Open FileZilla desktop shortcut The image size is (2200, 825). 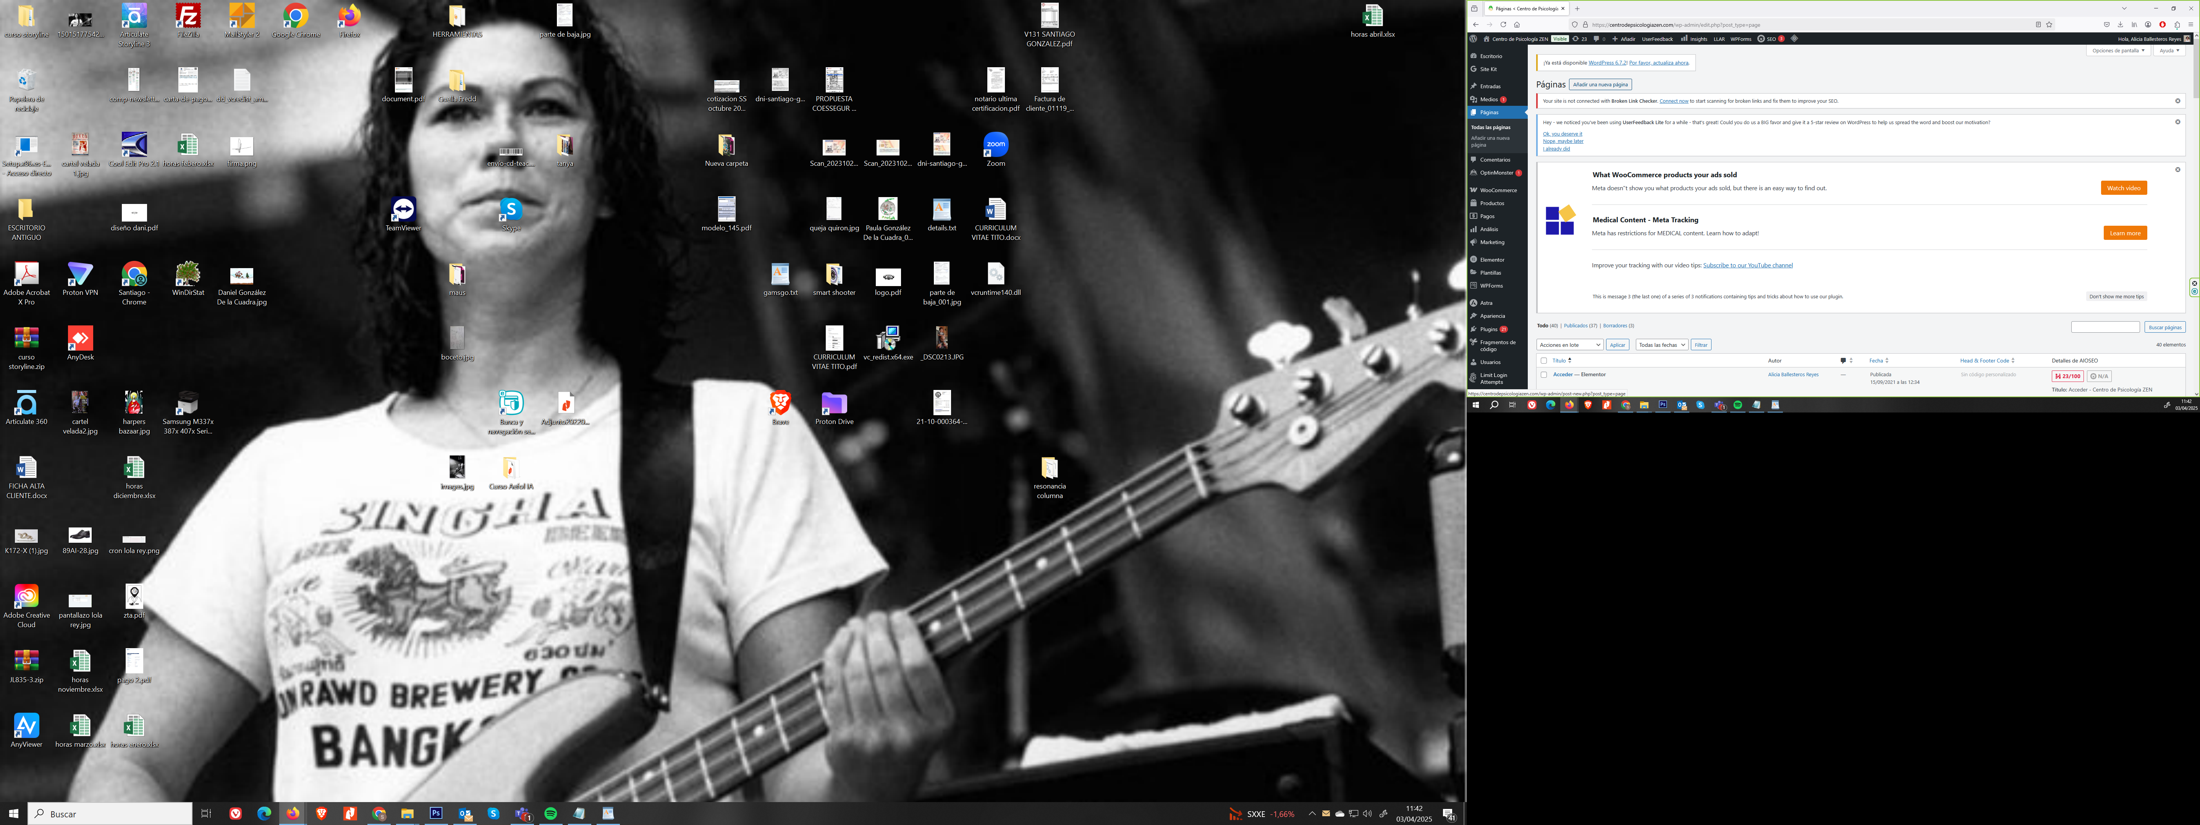pyautogui.click(x=188, y=21)
